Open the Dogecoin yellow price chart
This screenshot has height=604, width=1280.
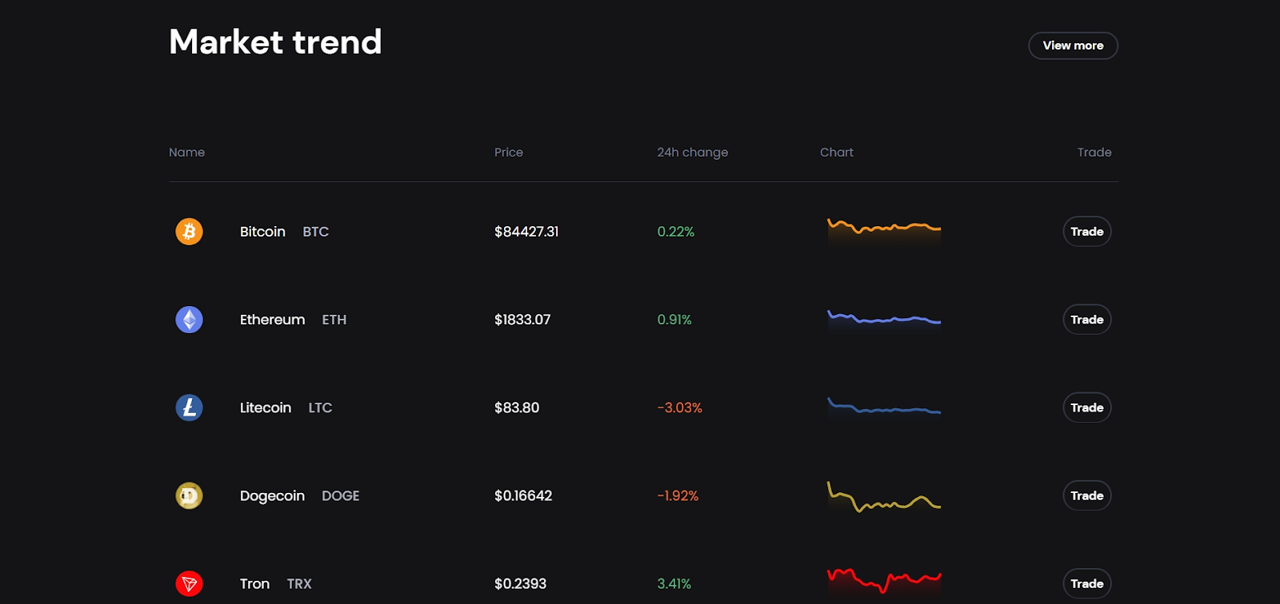coord(884,497)
